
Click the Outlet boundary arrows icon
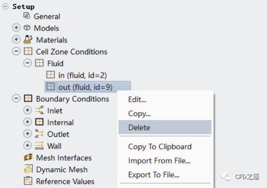pos(40,134)
